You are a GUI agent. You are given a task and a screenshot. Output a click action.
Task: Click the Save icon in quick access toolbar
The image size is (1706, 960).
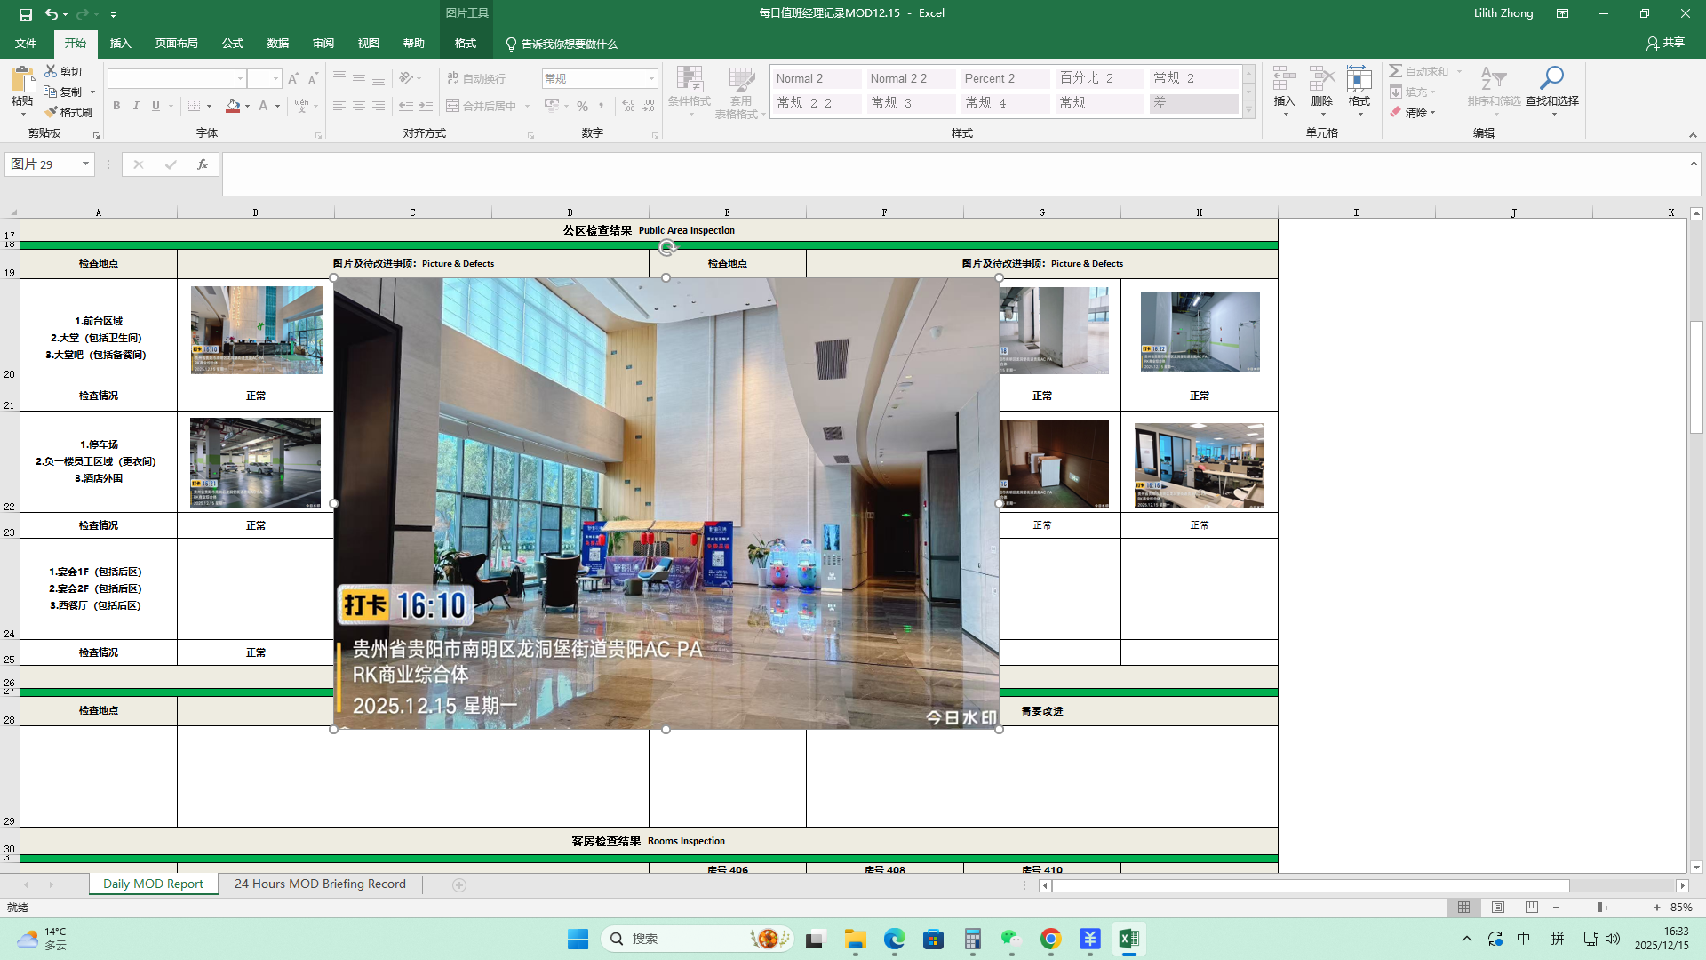[x=26, y=14]
